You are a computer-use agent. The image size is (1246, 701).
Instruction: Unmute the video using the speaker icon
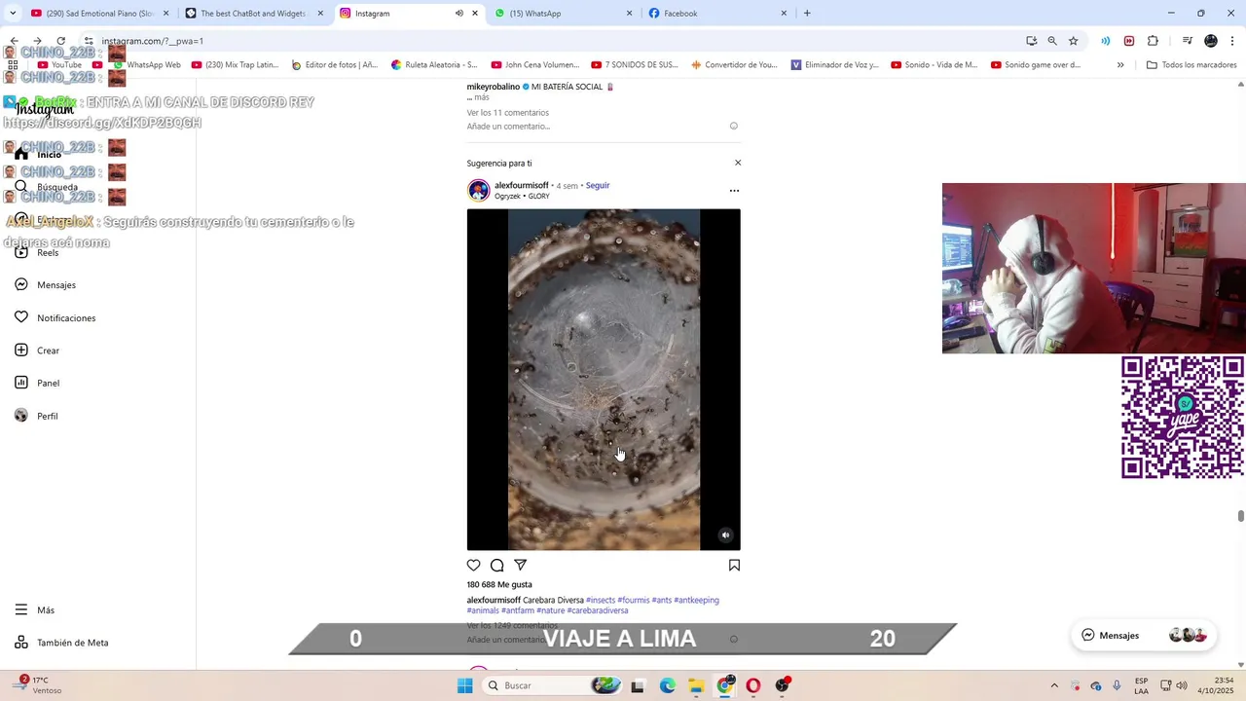pyautogui.click(x=725, y=535)
